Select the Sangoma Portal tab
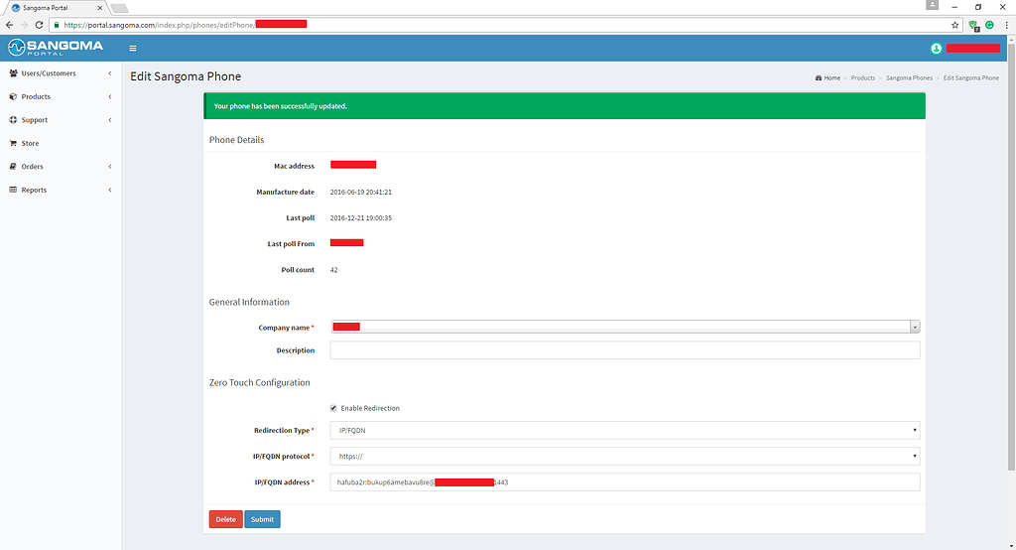This screenshot has height=550, width=1016. (x=54, y=8)
